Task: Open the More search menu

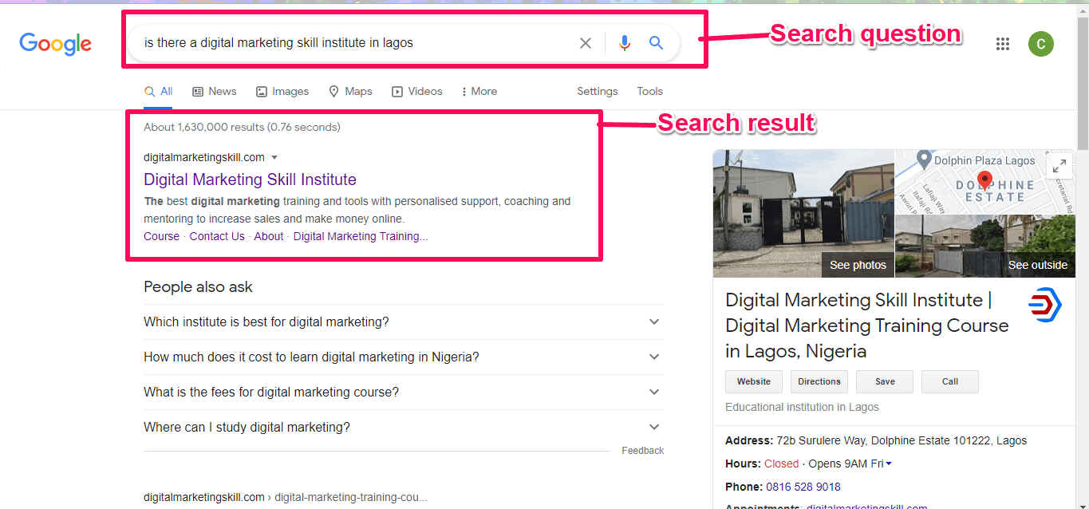Action: click(x=479, y=92)
